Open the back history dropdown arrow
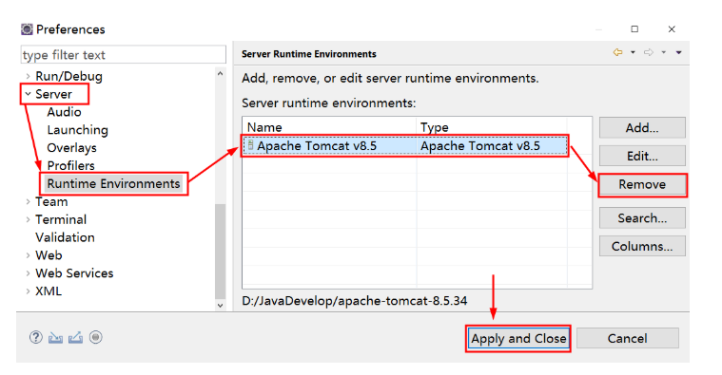 click(x=633, y=52)
